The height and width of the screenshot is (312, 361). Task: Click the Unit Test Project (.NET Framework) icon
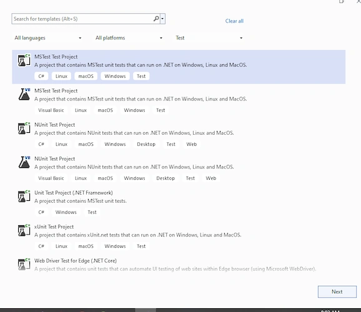point(24,197)
